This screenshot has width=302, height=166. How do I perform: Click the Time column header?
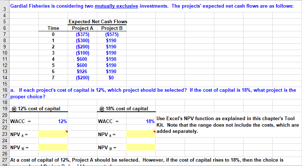point(53,28)
